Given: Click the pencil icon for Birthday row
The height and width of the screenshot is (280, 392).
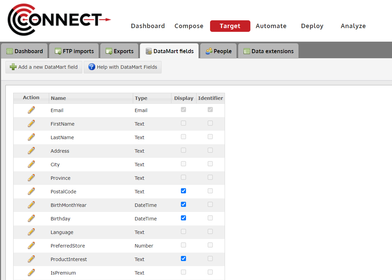Looking at the screenshot, I should (x=31, y=218).
